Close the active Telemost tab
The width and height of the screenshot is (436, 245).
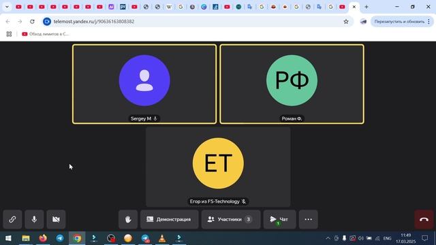click(354, 7)
